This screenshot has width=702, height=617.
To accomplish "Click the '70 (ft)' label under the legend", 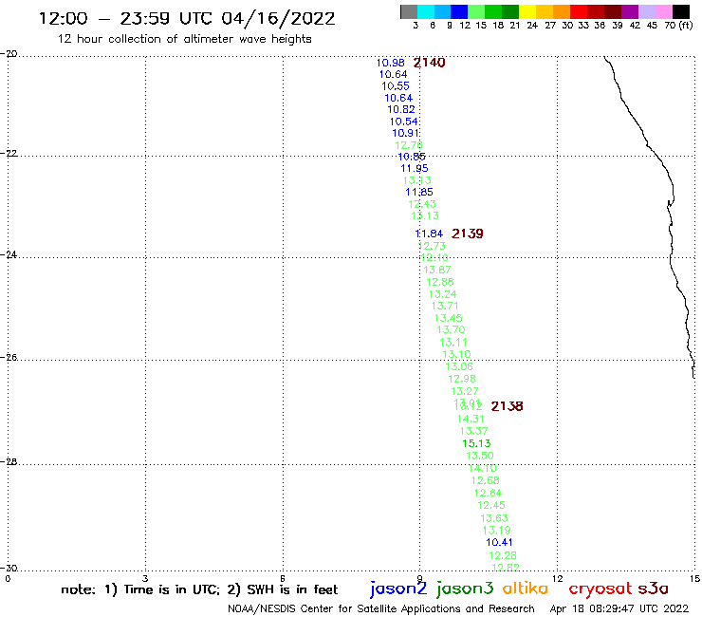I will click(678, 25).
